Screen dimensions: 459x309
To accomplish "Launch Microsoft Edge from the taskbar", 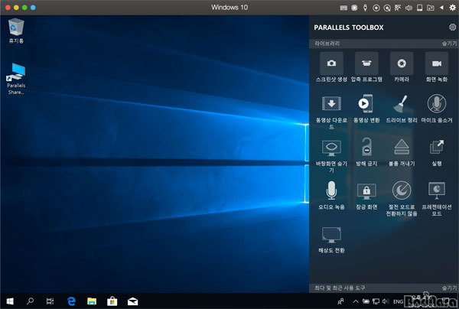I will [71, 301].
